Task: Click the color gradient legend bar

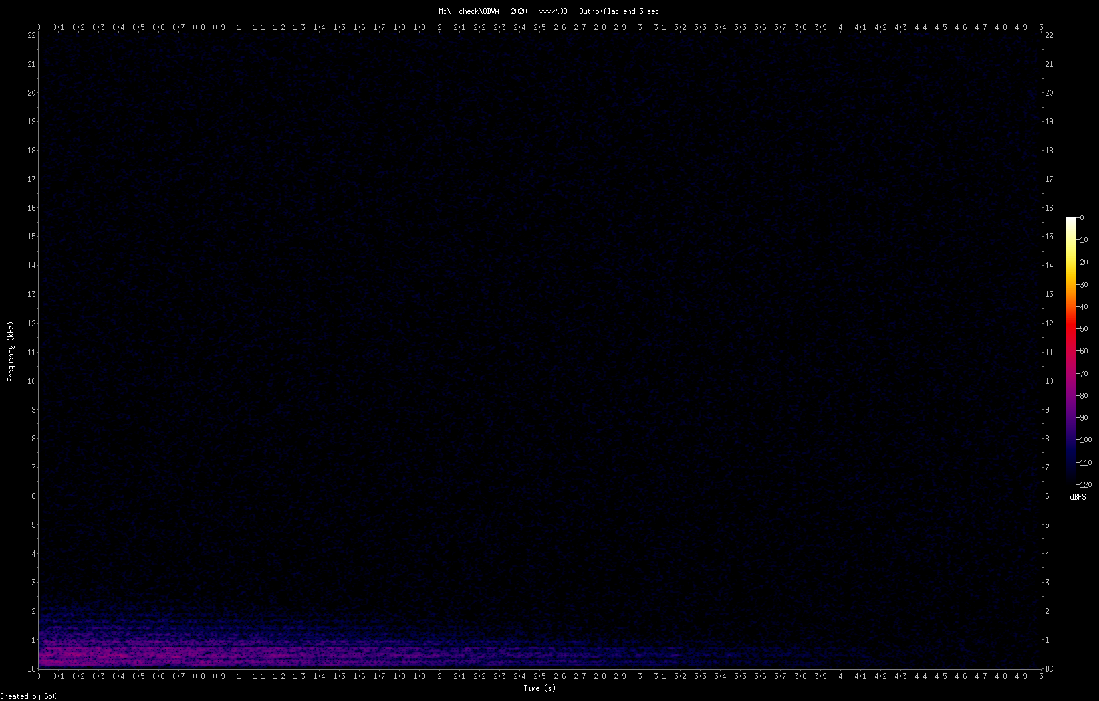Action: [x=1071, y=351]
